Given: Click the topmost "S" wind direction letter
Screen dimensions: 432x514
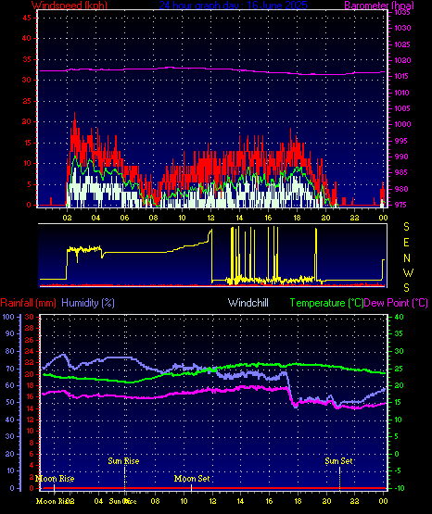Looking at the screenshot, I should click(x=406, y=227).
